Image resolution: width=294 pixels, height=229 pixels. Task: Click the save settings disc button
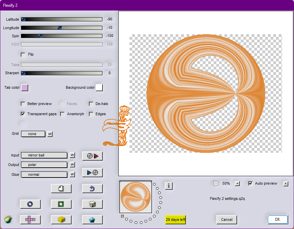click(x=92, y=172)
